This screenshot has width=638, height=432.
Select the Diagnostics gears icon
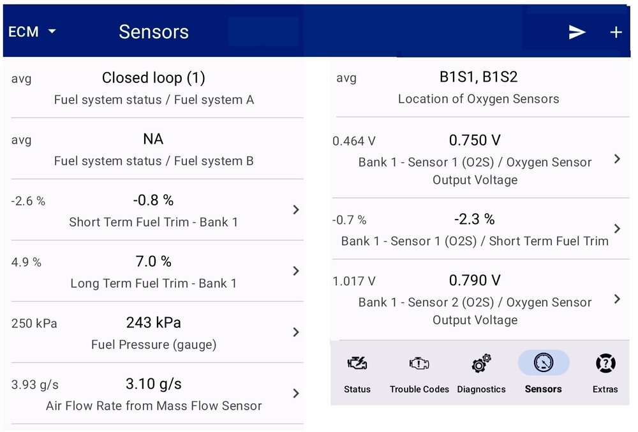pyautogui.click(x=480, y=364)
